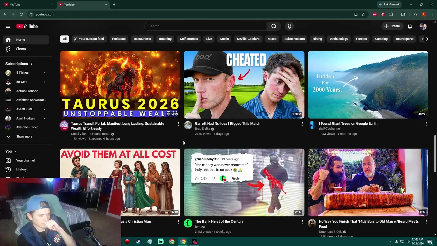This screenshot has height=246, width=437.
Task: Open the account avatar menu
Action: [423, 26]
